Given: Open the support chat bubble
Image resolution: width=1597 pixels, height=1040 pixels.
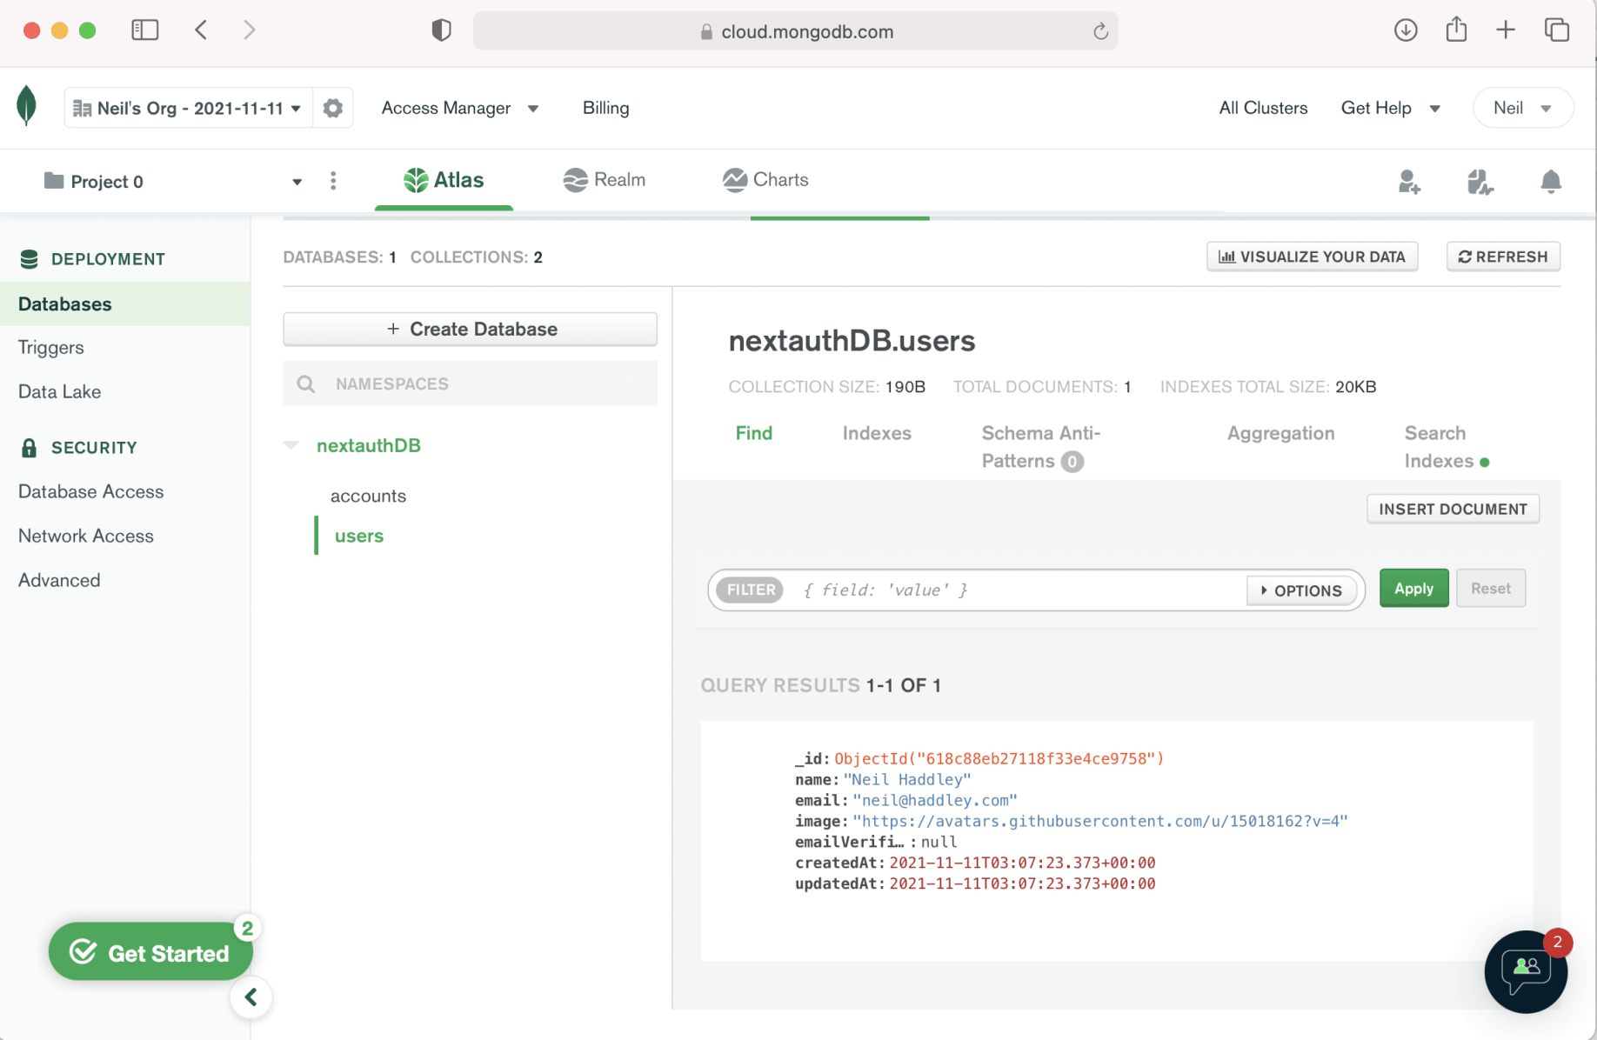Looking at the screenshot, I should coord(1526,970).
